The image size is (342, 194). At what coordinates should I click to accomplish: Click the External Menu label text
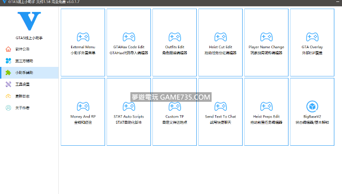[x=83, y=47]
